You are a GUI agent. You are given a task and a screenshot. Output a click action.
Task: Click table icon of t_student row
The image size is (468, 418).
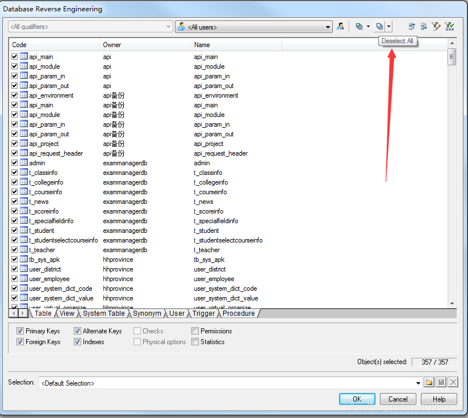(x=24, y=230)
